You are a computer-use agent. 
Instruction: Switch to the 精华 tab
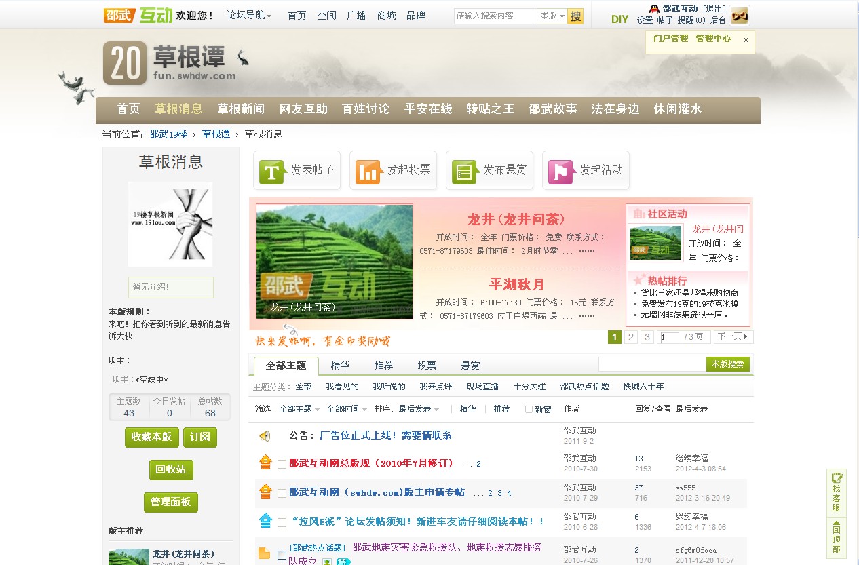[340, 366]
